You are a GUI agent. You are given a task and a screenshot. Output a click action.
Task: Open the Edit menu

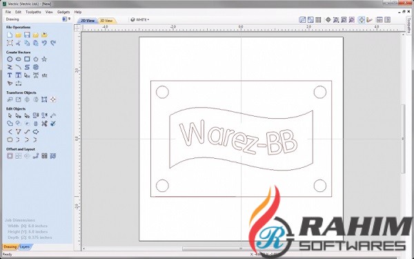(x=18, y=12)
